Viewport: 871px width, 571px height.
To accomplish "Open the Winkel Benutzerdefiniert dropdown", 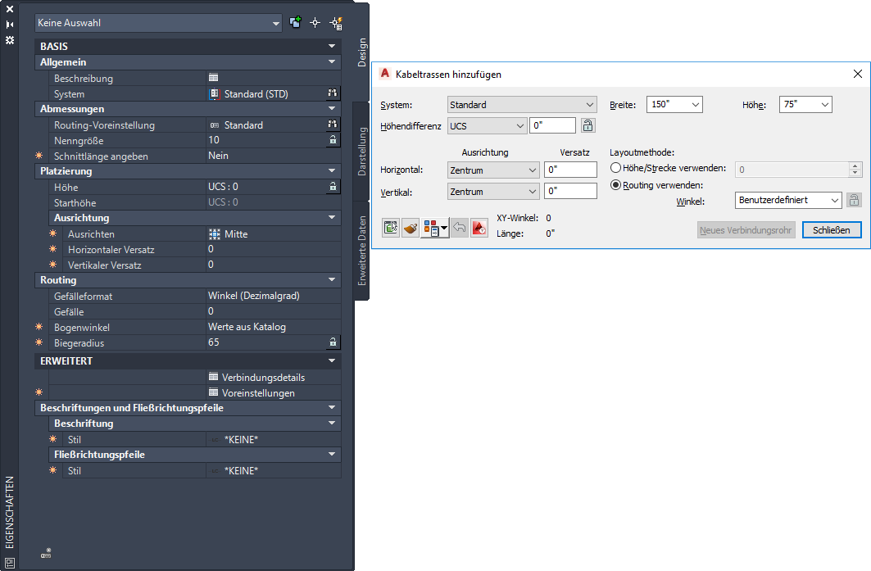I will click(788, 200).
